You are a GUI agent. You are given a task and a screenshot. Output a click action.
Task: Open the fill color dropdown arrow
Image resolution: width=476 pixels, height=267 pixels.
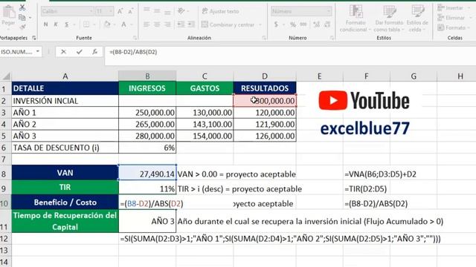click(x=115, y=24)
